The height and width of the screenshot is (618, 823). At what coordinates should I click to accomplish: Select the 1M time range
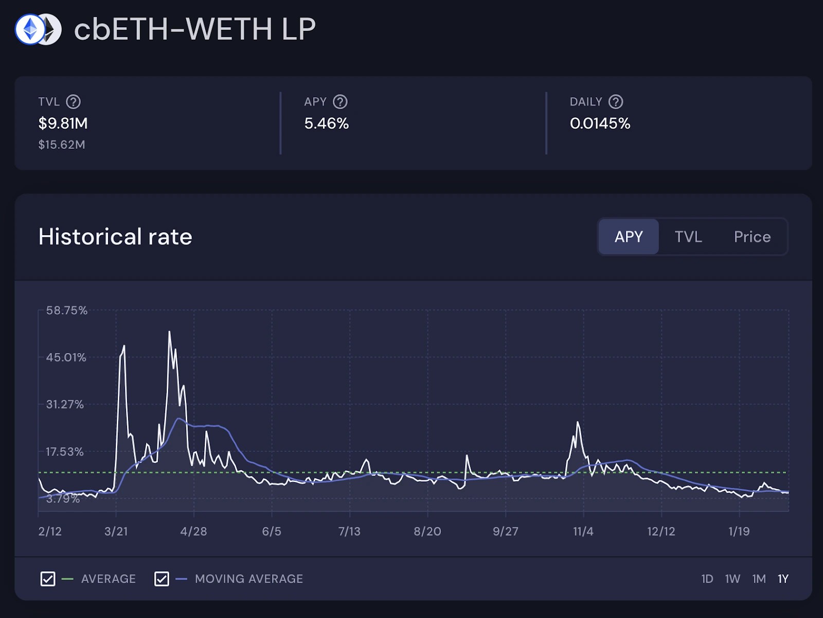758,578
